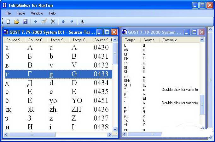The height and width of the screenshot is (142, 215).
Task: Select the zh row with code 0436
Action: coord(59,109)
